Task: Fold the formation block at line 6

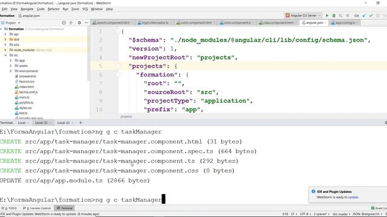Action: (118, 75)
